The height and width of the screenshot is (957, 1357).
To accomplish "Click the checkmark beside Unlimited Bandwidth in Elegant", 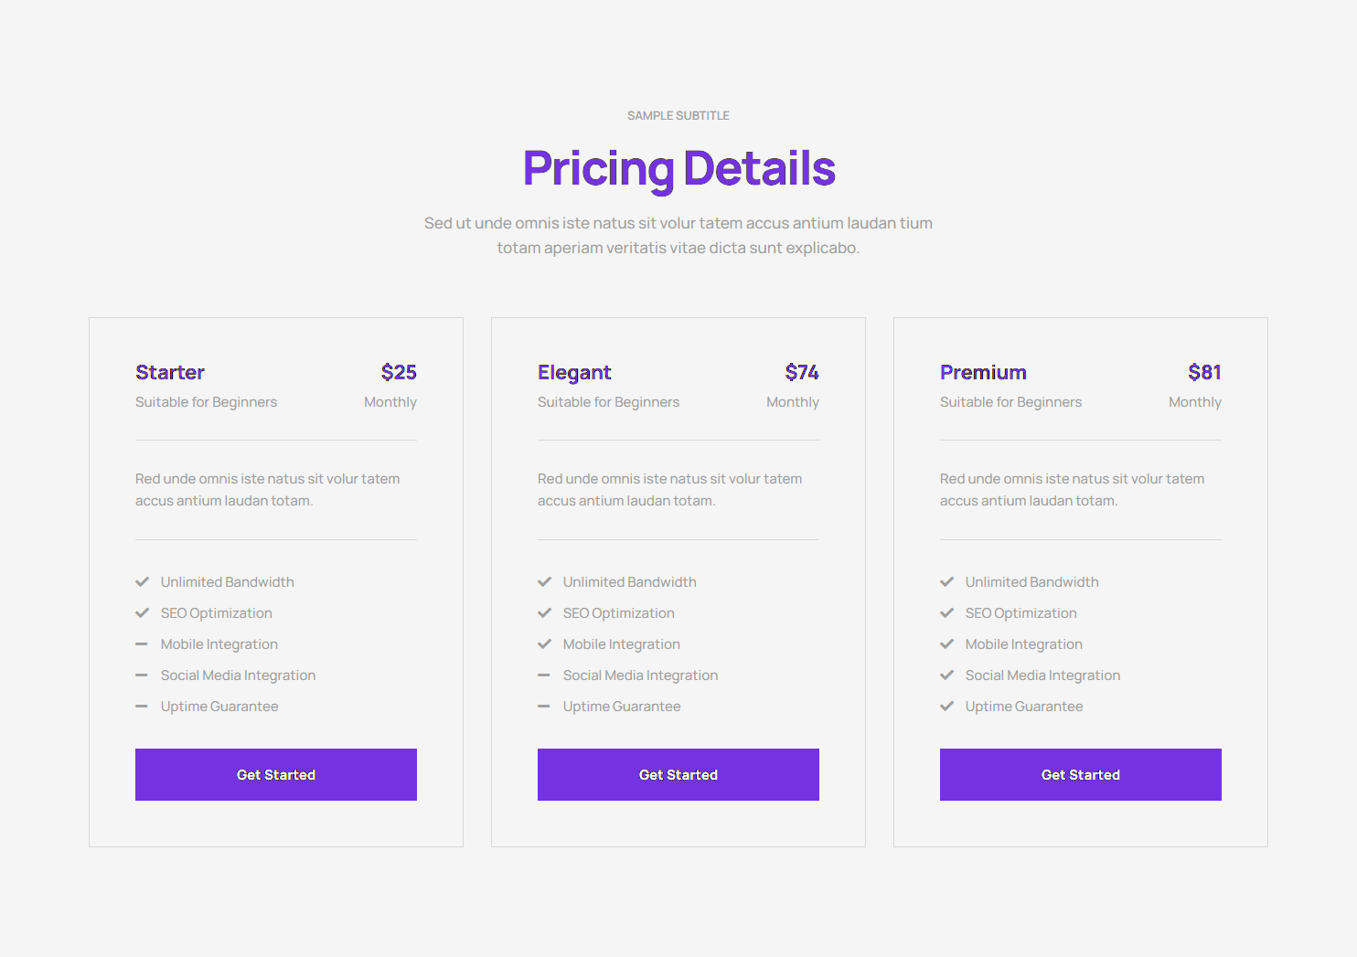I will 545,581.
